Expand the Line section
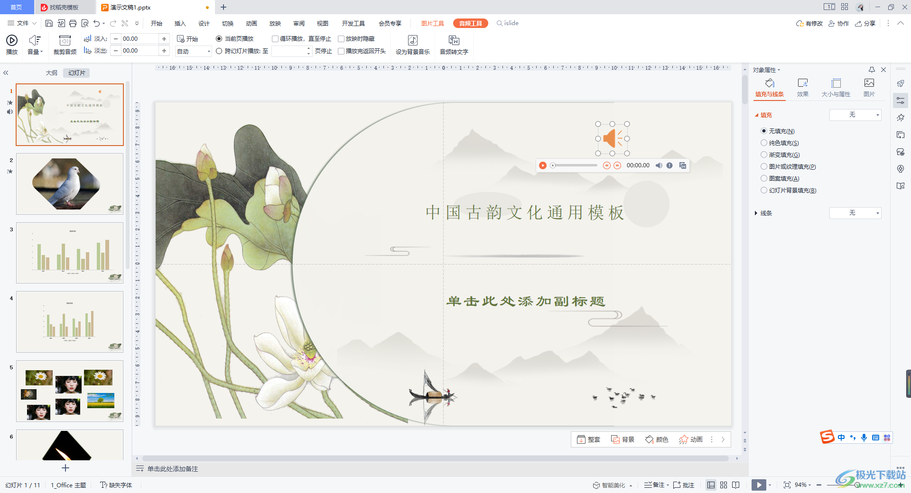911x493 pixels. (x=756, y=213)
